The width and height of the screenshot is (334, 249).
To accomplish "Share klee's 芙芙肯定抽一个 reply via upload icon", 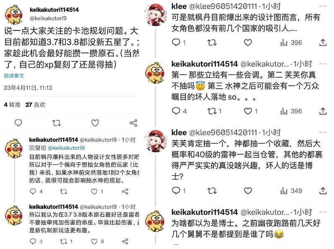I will pyautogui.click(x=323, y=191).
